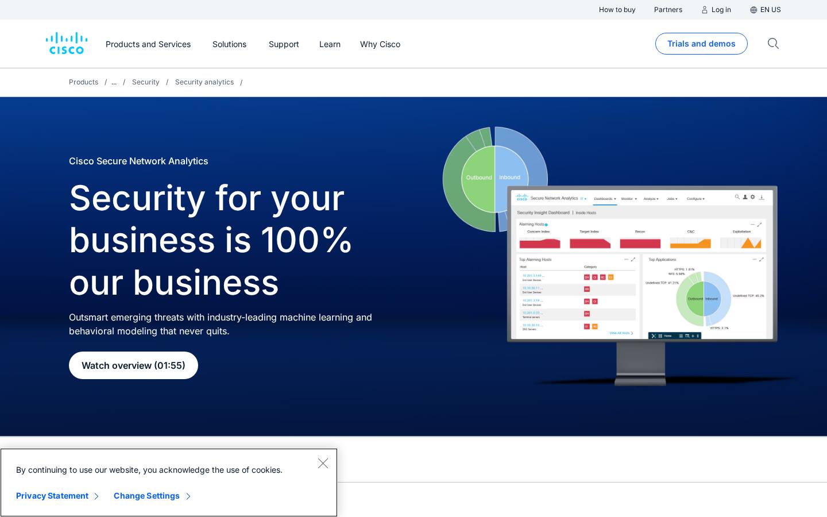
Task: Click the 'Security for your business' headline
Action: click(x=211, y=240)
